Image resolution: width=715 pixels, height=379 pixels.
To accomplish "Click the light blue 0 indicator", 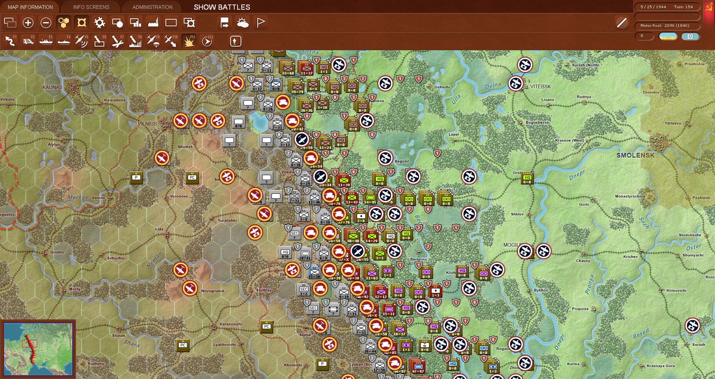I will click(690, 36).
